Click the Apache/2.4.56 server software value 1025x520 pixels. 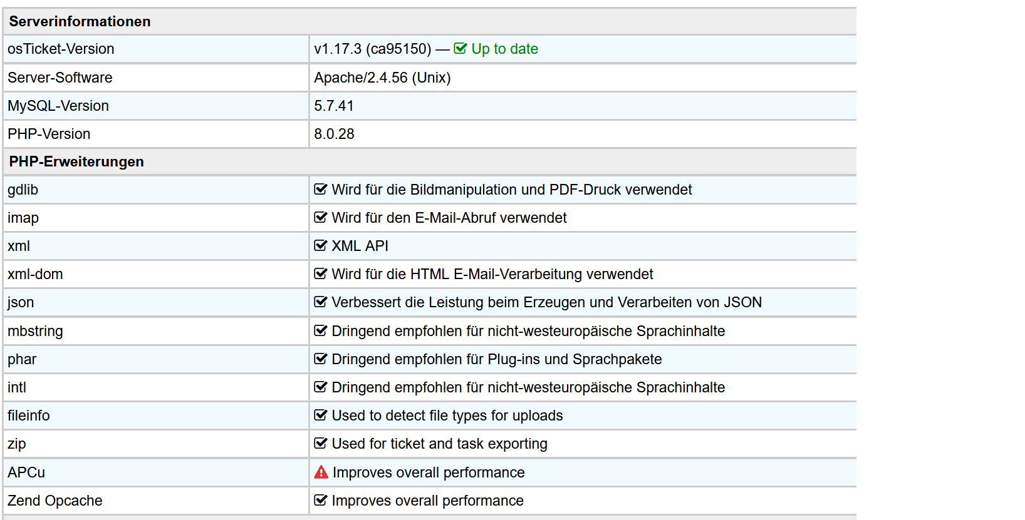[382, 78]
